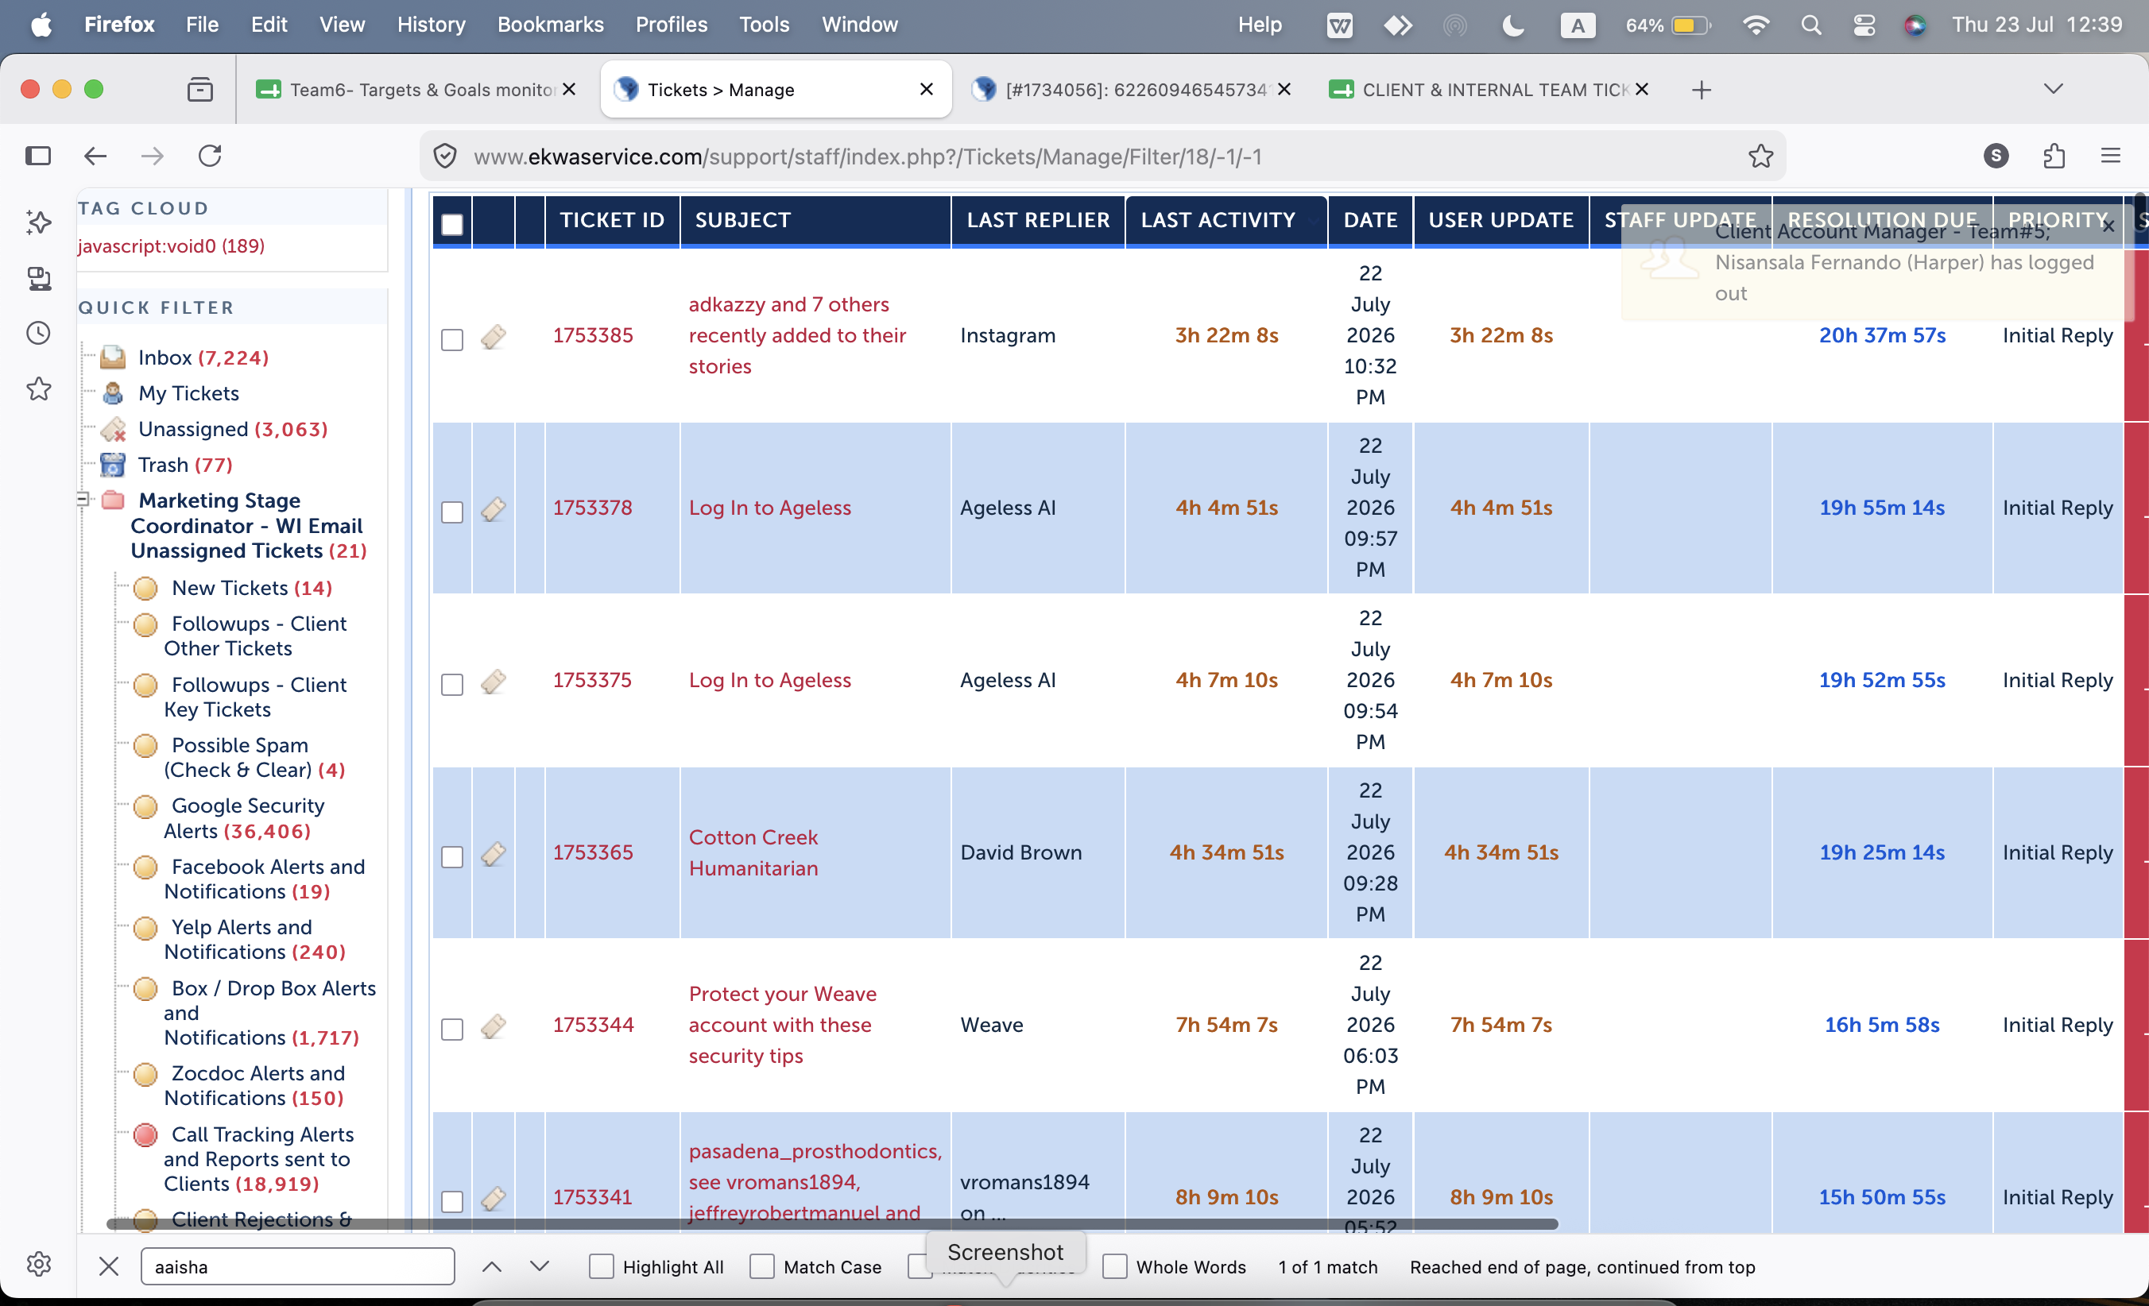Viewport: 2149px width, 1306px height.
Task: Reload the current page
Action: [x=210, y=156]
